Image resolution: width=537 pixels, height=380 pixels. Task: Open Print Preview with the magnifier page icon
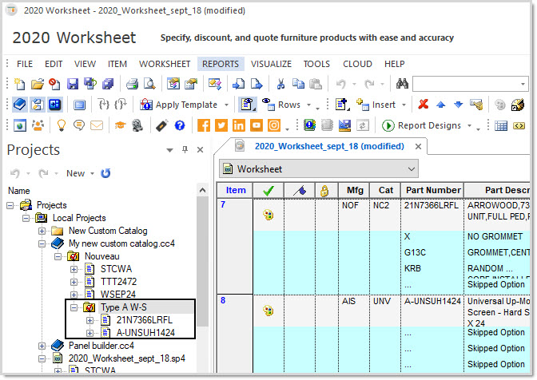(x=149, y=84)
